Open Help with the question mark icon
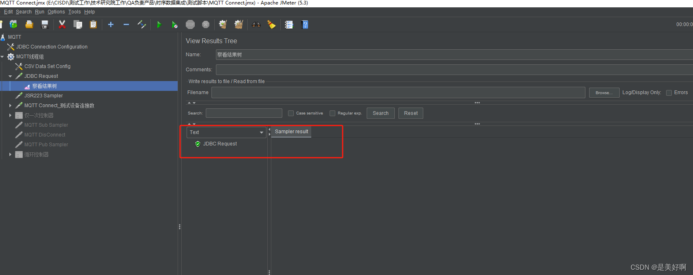 coord(304,24)
